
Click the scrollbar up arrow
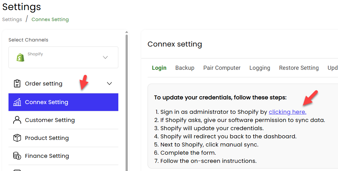[127, 32]
